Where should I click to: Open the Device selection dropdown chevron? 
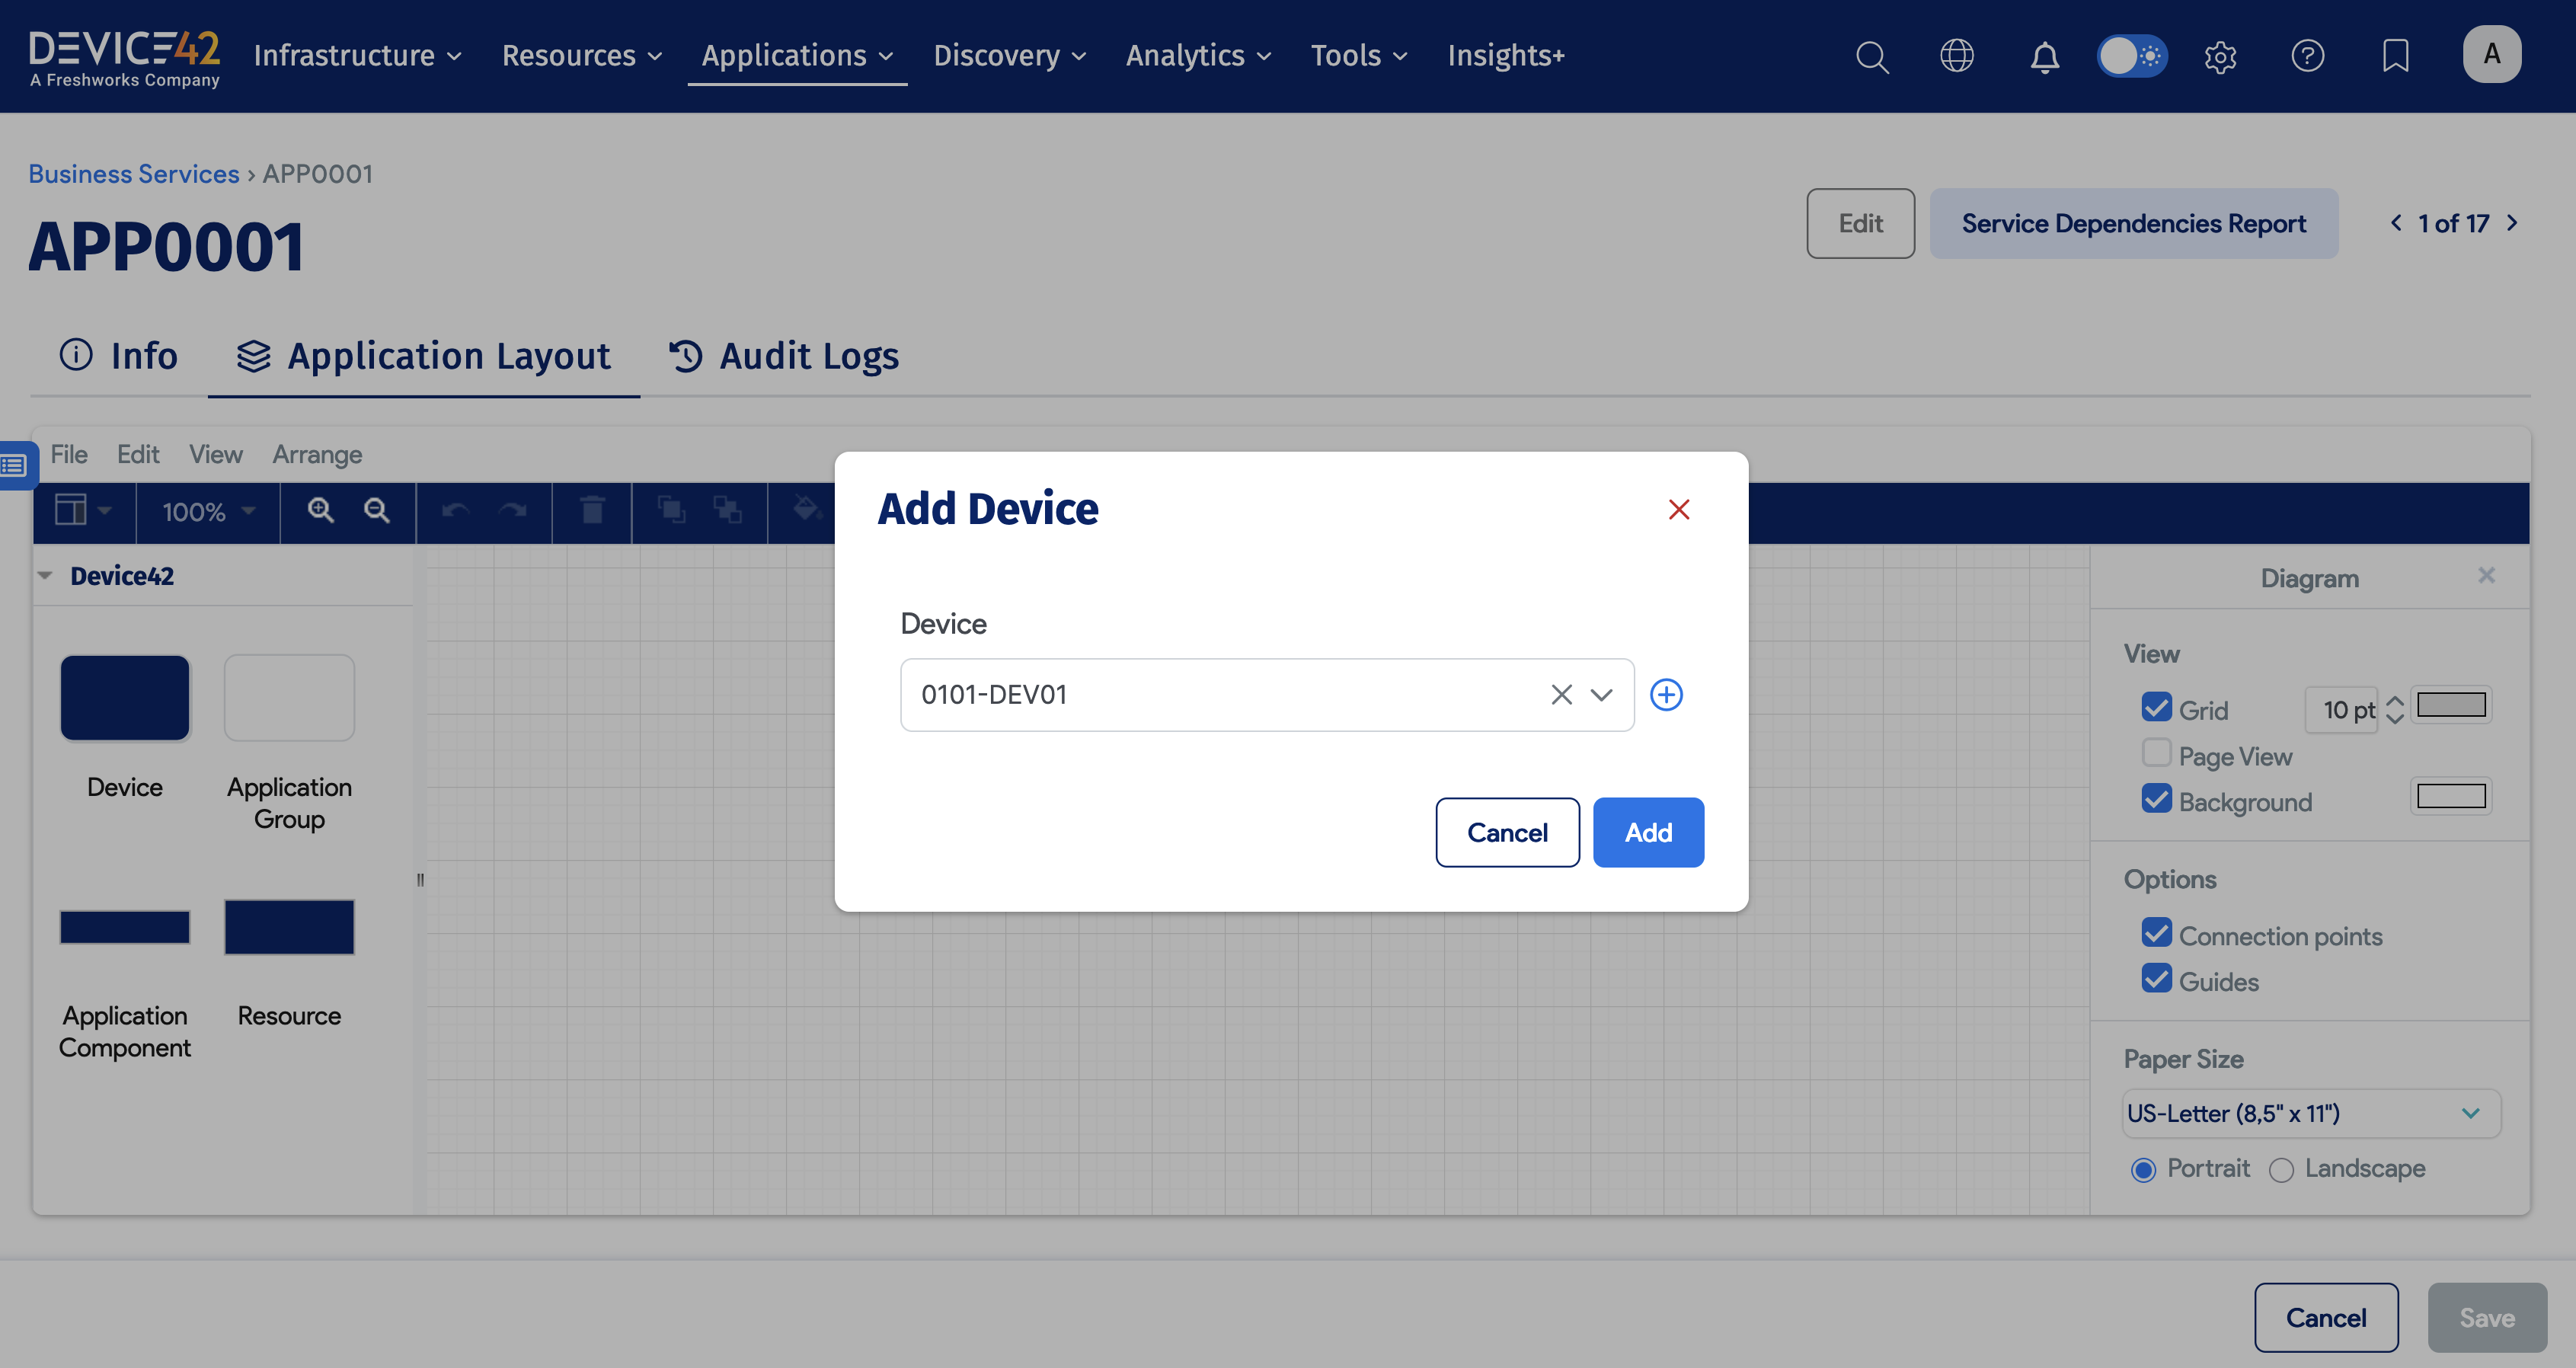click(1602, 694)
